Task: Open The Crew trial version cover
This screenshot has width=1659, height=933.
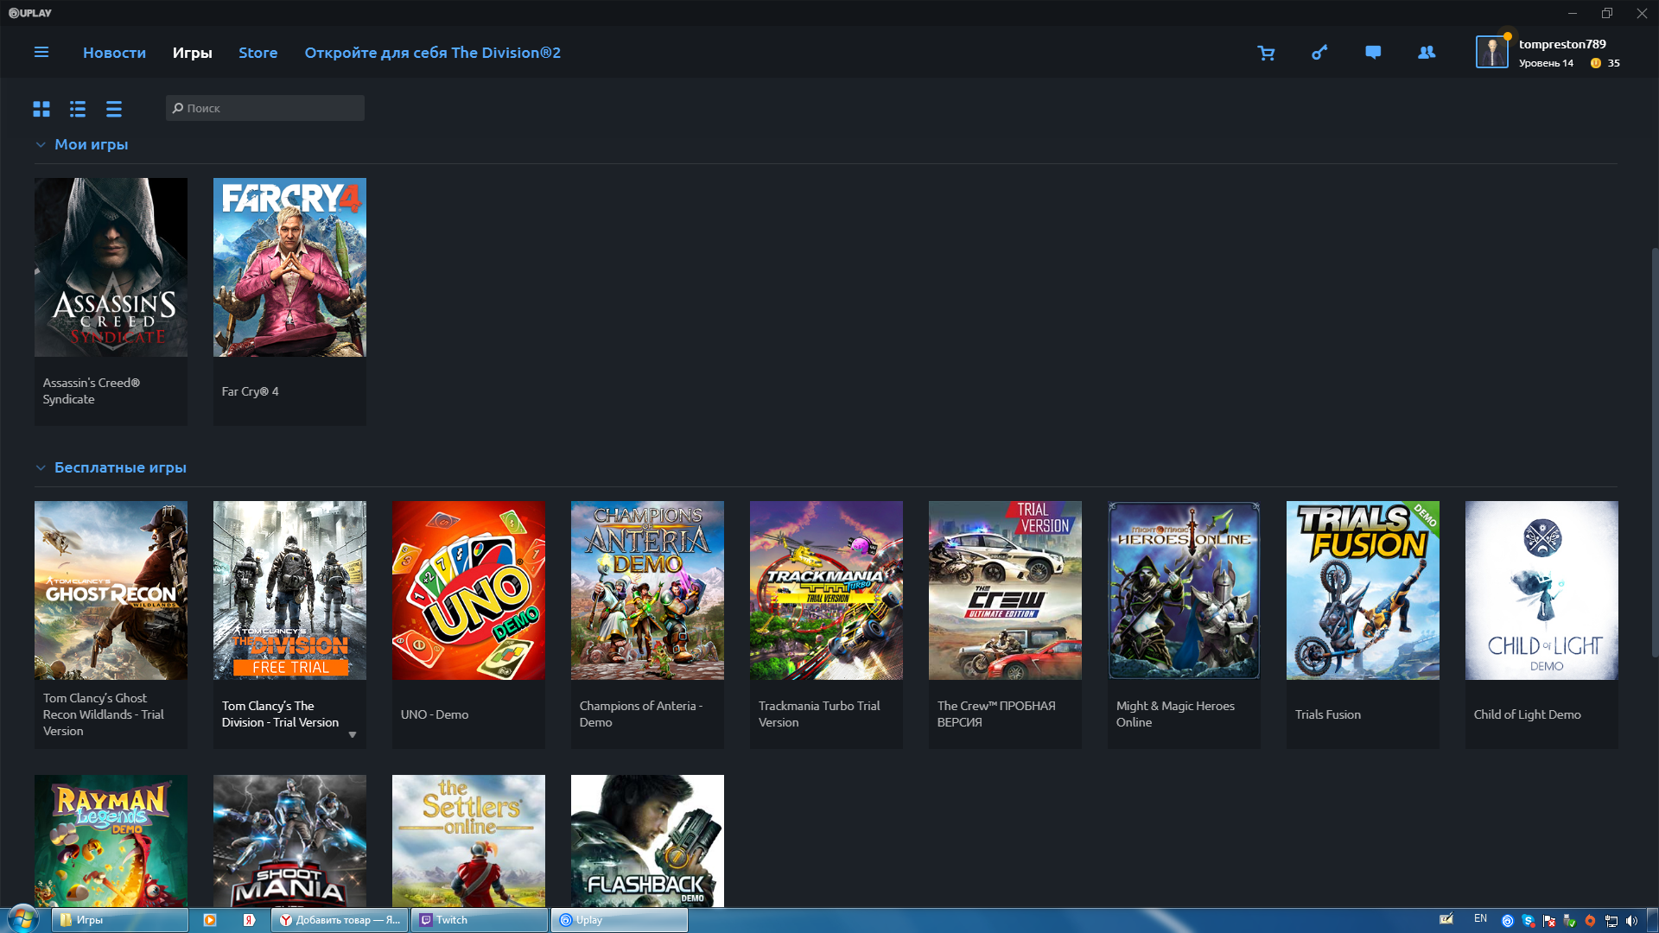Action: click(x=1005, y=590)
